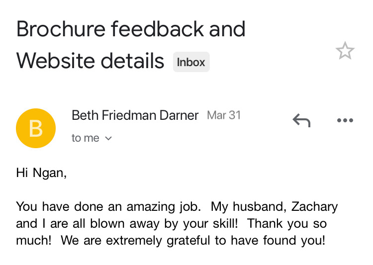
Task: Select the Inbox label tag
Action: point(191,62)
